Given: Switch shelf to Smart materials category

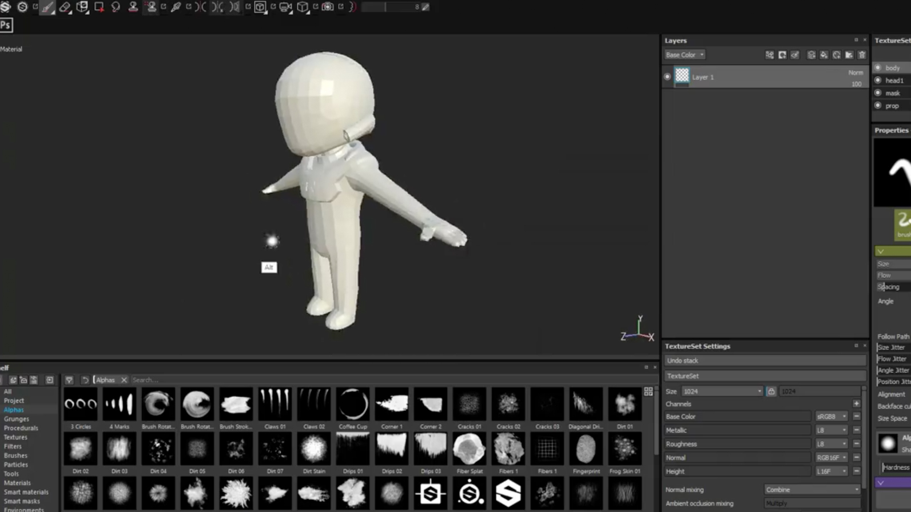Looking at the screenshot, I should click(x=26, y=492).
